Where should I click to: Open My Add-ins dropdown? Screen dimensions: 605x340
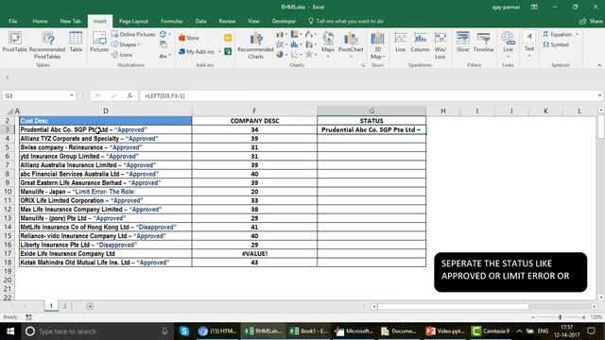tap(199, 52)
